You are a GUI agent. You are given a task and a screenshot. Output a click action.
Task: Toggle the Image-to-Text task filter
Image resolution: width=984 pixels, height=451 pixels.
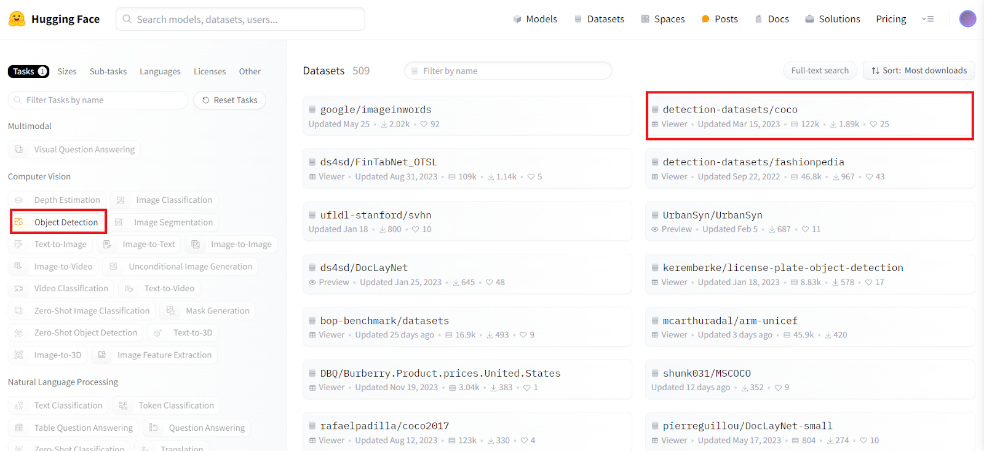point(139,244)
